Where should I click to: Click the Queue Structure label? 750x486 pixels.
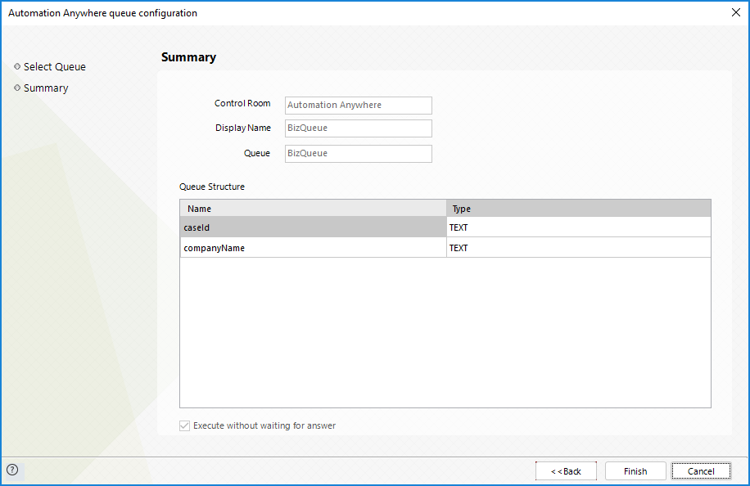coord(212,187)
